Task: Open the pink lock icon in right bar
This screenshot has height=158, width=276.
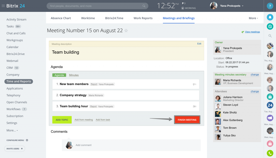Action: (270, 143)
